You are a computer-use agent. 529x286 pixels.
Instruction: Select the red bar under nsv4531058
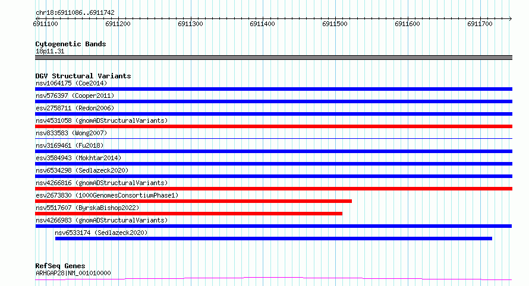coord(273,126)
